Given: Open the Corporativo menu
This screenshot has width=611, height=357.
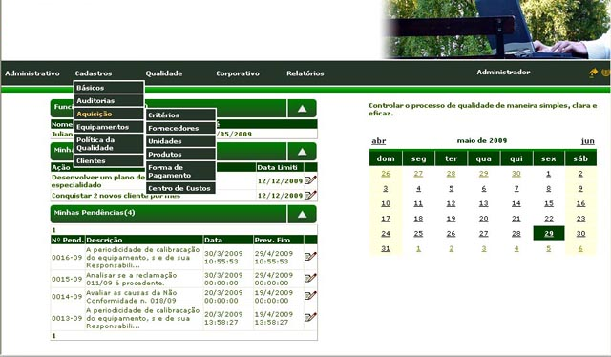Looking at the screenshot, I should point(238,73).
